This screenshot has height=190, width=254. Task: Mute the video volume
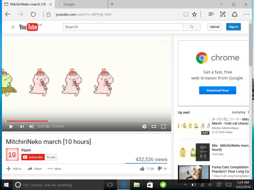click(31, 126)
